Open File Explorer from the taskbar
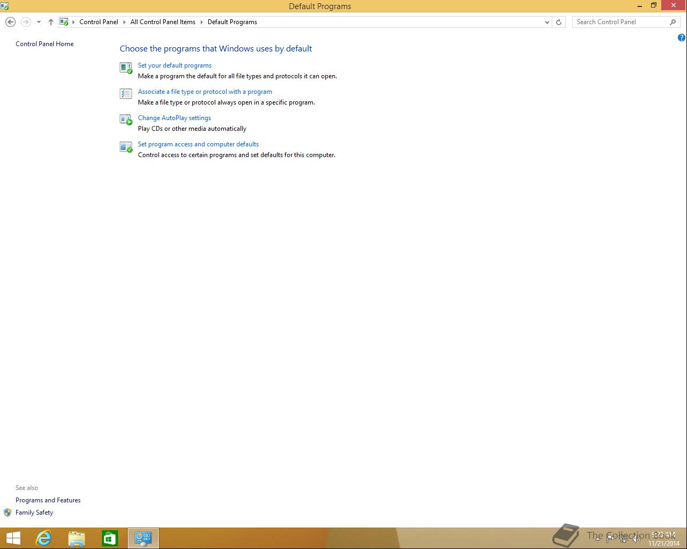 click(x=77, y=538)
